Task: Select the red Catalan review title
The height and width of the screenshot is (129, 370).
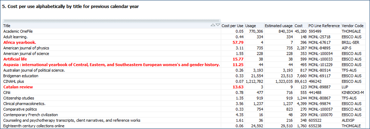Action: [x=18, y=87]
